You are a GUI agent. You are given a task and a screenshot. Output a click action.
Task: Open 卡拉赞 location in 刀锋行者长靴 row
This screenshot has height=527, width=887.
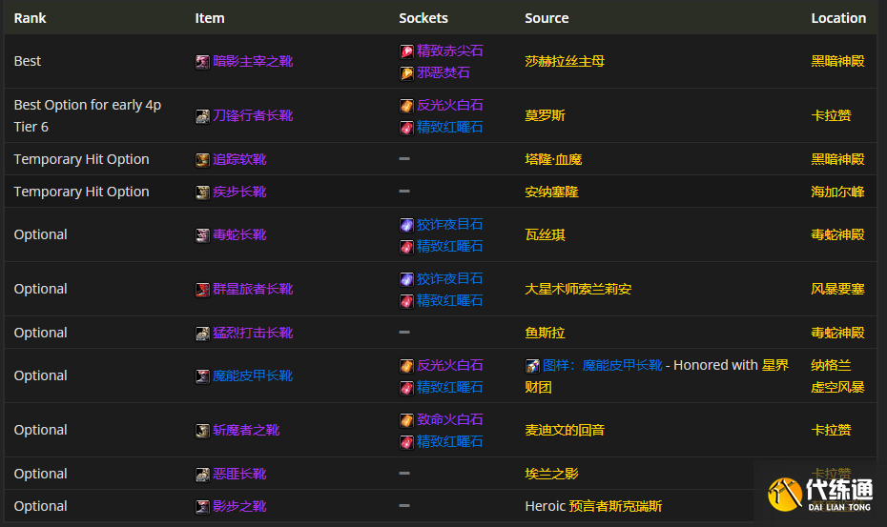pos(831,115)
